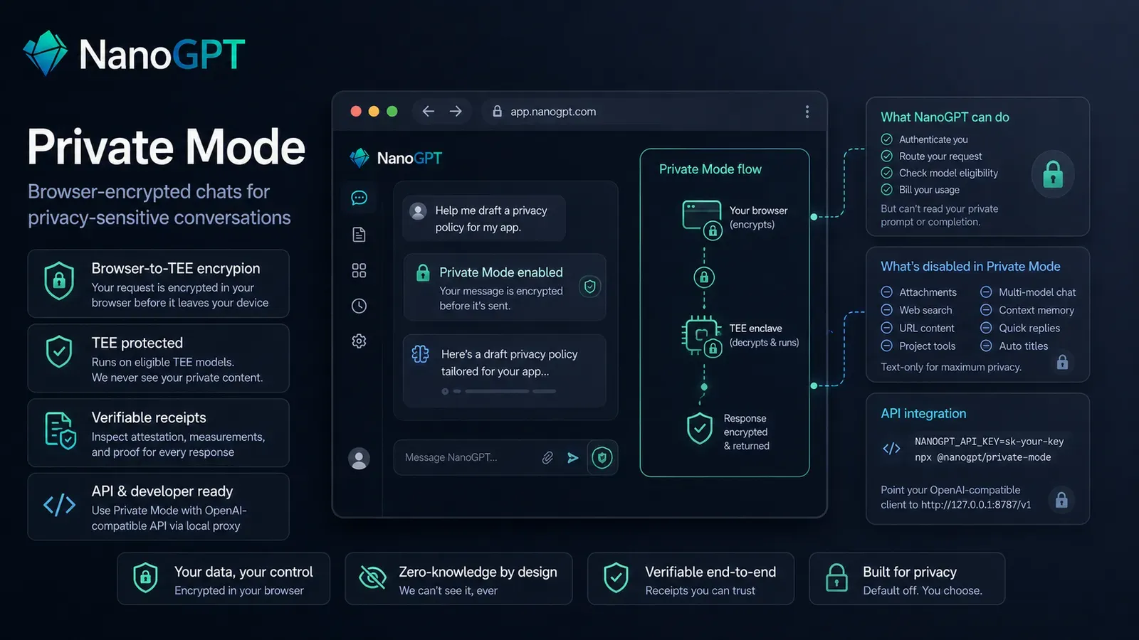Screen dimensions: 1139x640
Task: Click the response loading progress bar
Action: click(498, 391)
